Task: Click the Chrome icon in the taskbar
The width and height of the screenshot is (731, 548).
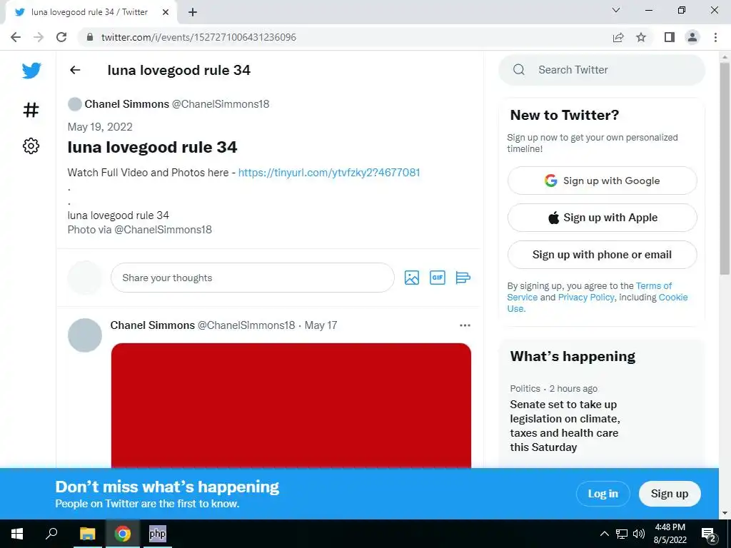Action: (123, 534)
